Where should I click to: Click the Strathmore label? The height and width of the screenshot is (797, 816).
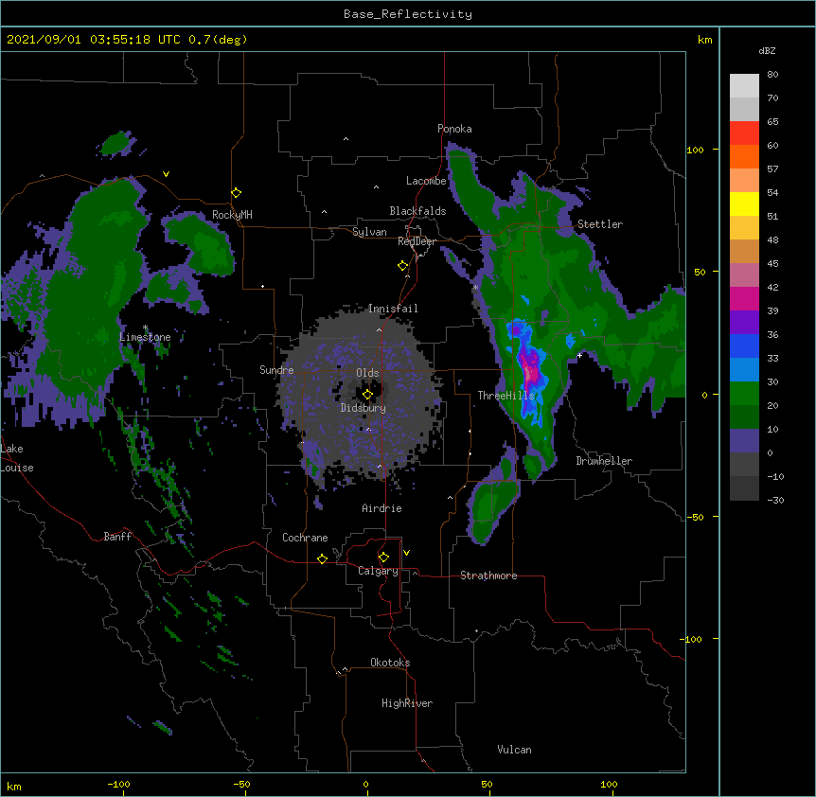tap(488, 576)
